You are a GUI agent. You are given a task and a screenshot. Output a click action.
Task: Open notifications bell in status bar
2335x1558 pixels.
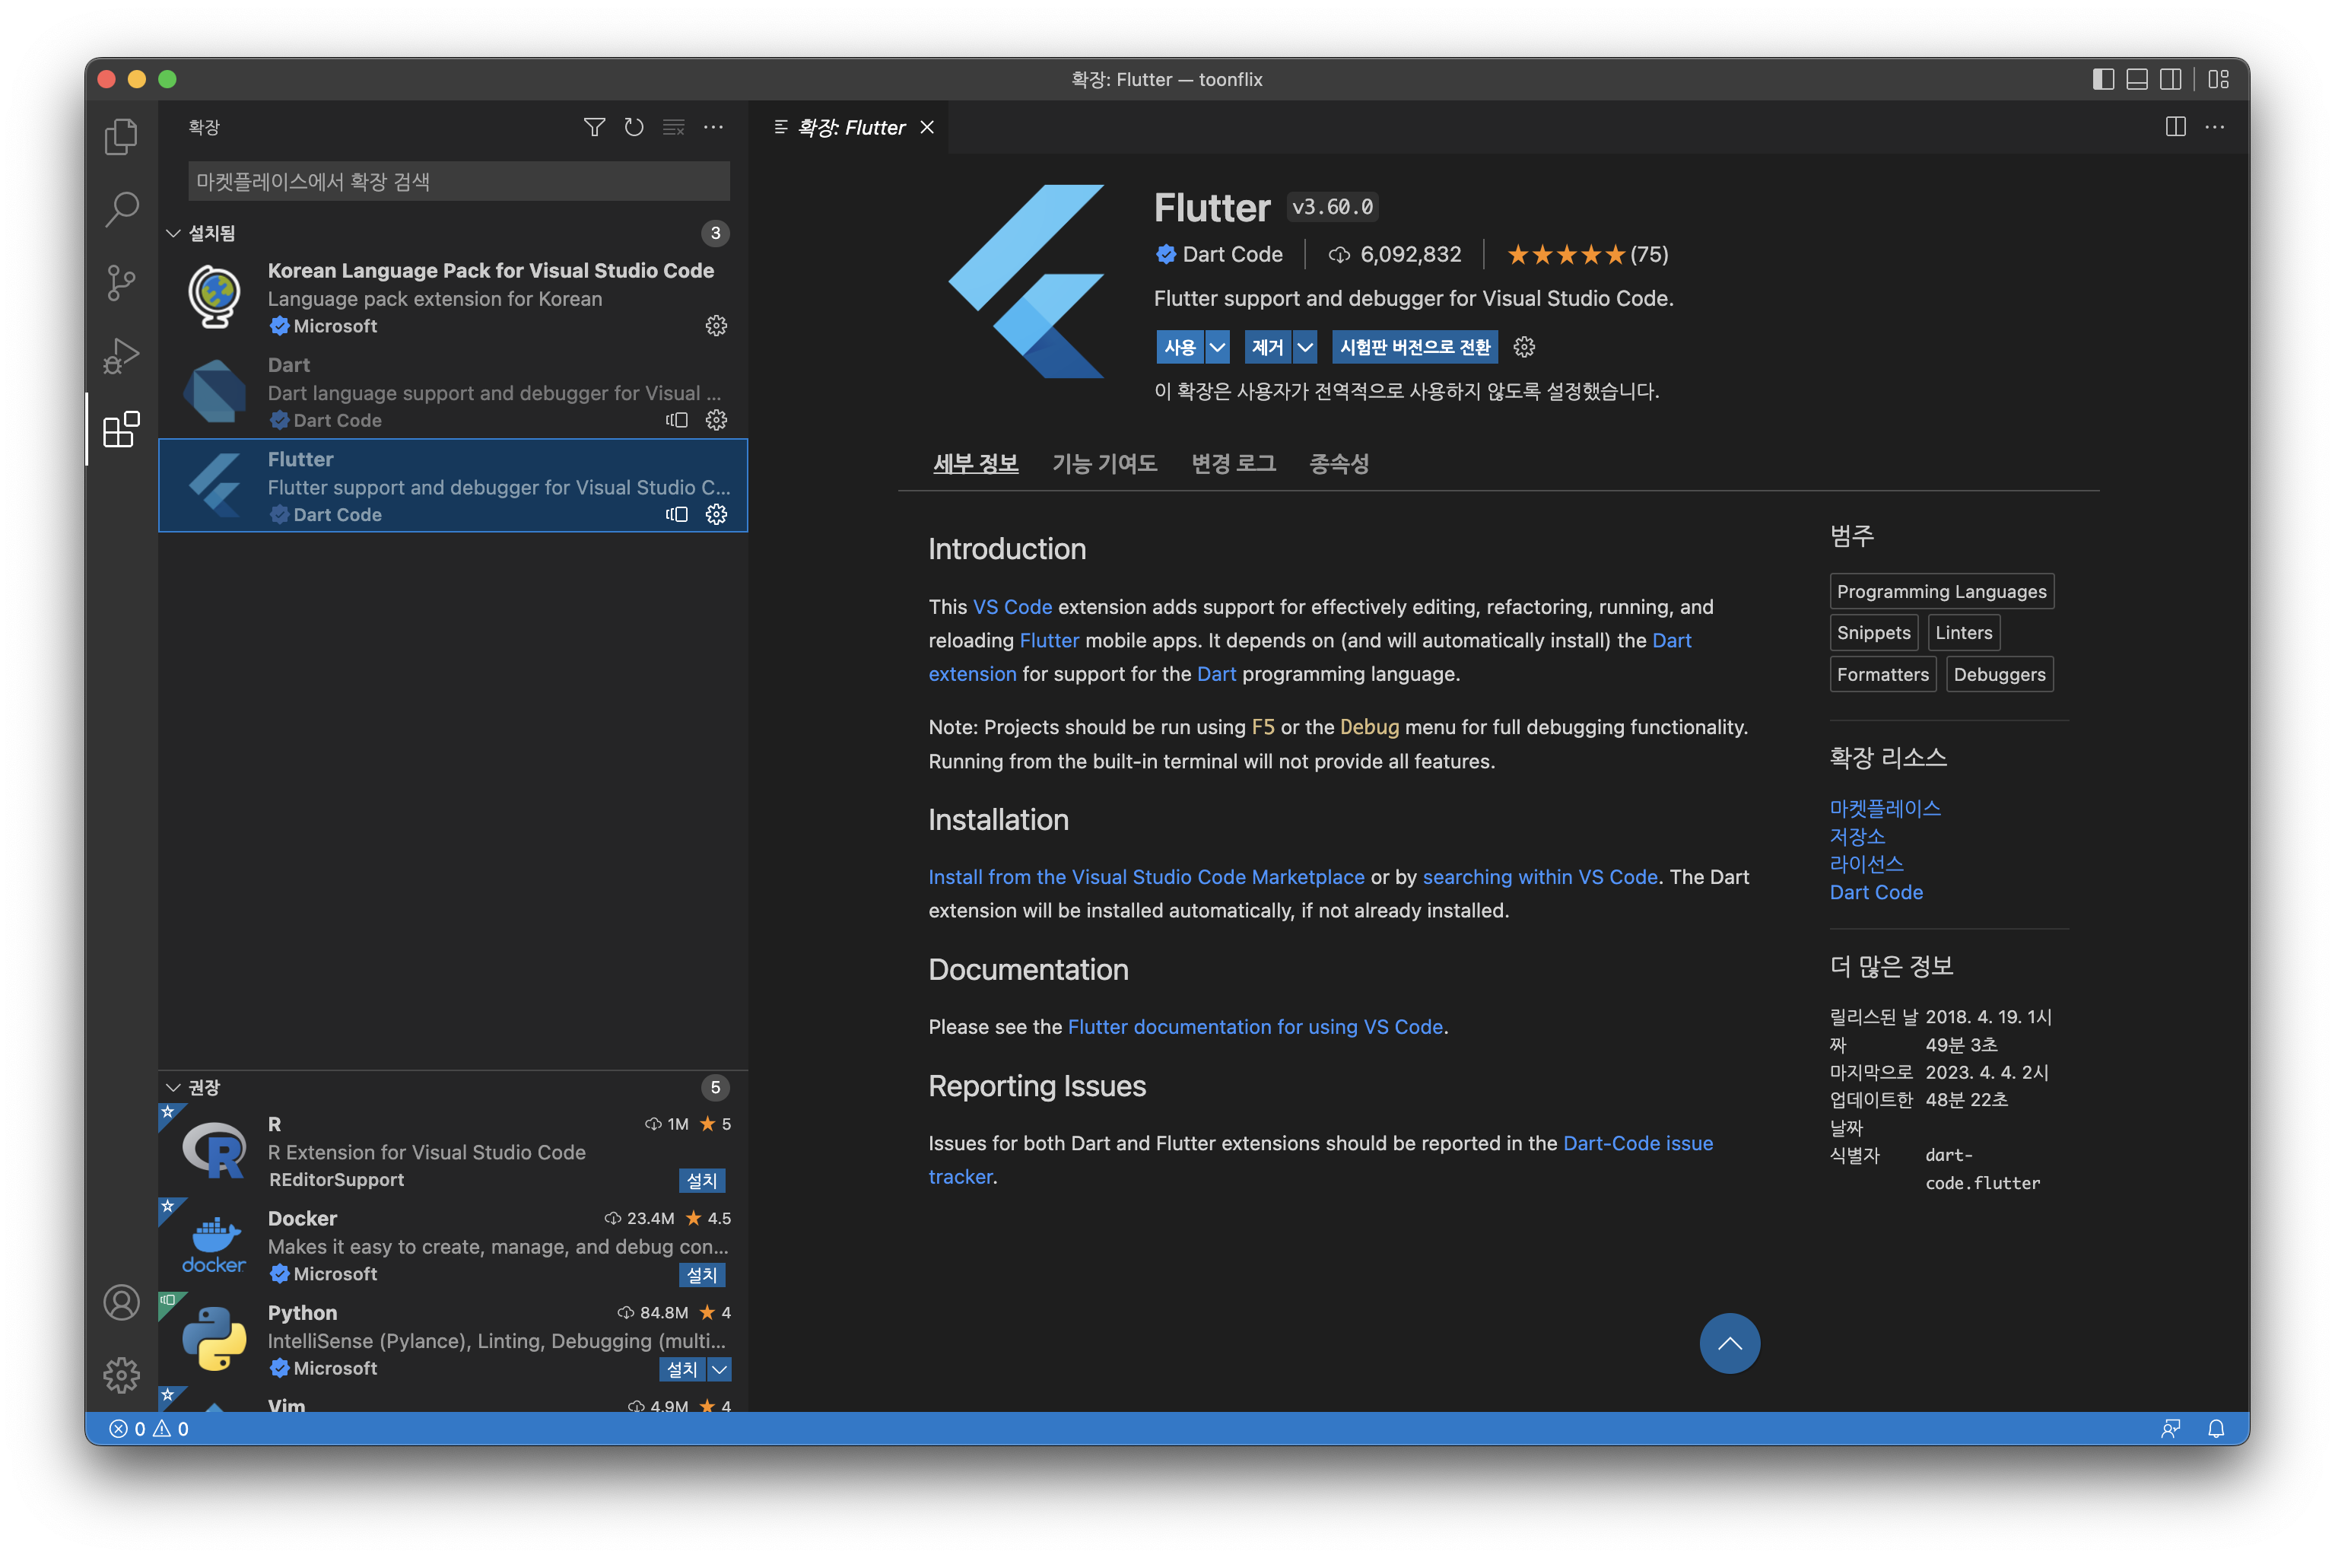(x=2216, y=1429)
